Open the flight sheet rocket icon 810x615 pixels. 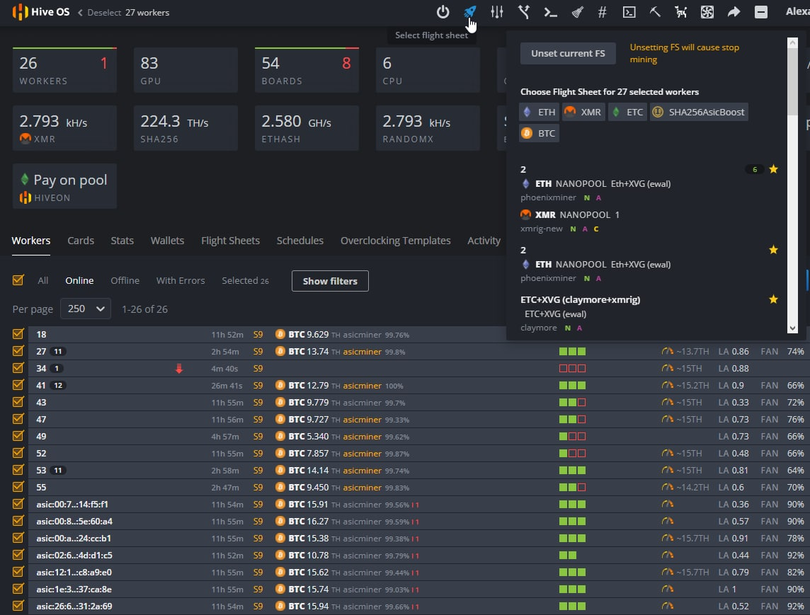coord(469,12)
